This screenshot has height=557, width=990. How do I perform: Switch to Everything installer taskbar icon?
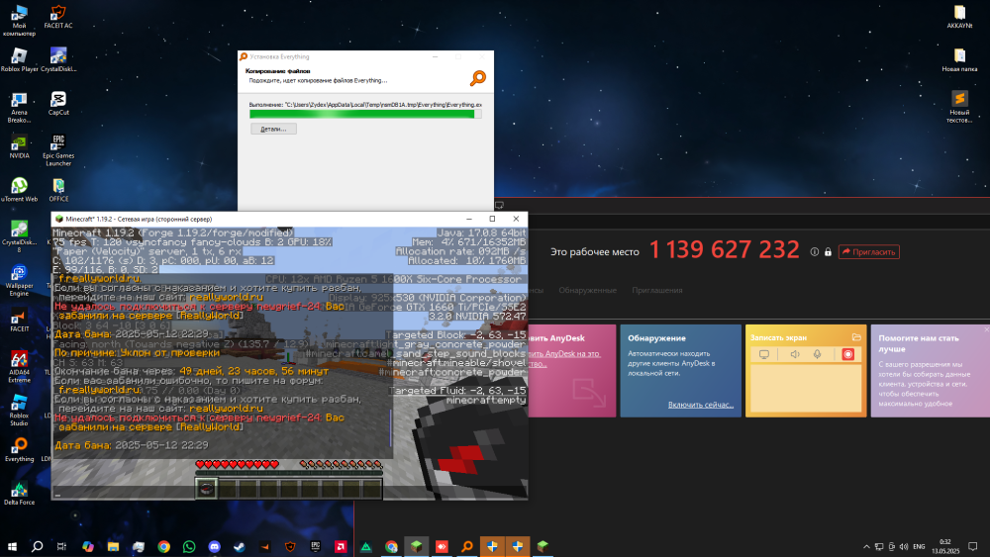(466, 546)
